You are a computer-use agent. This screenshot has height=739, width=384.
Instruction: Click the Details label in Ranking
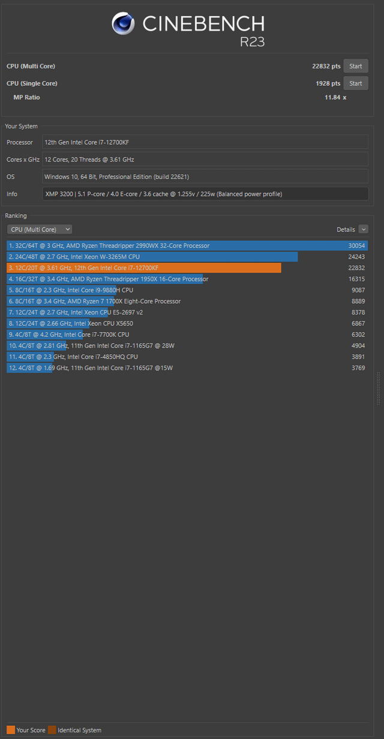(346, 230)
